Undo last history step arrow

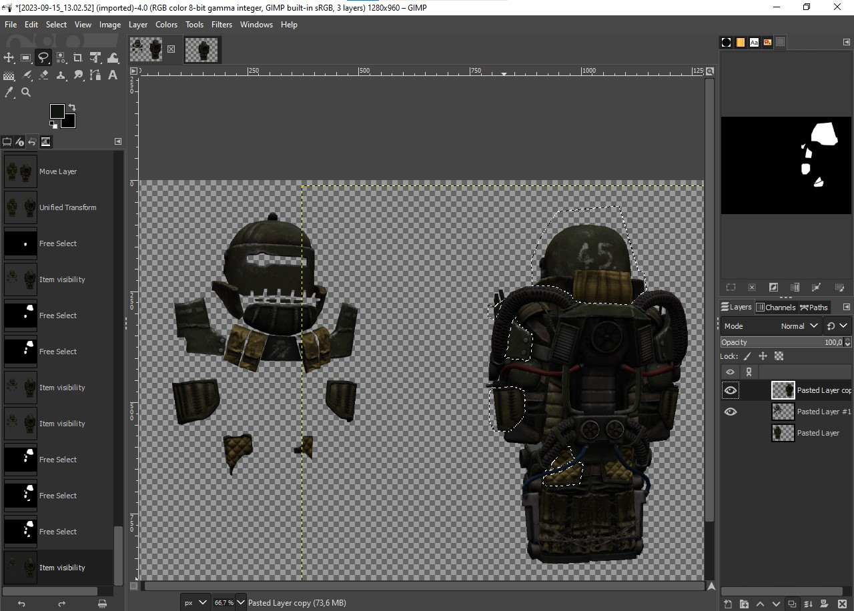(x=21, y=604)
